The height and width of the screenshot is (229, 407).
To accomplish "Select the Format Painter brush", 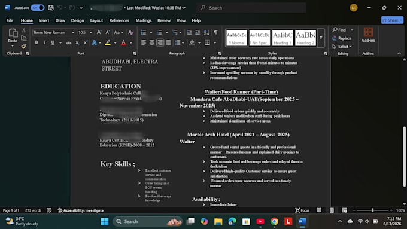I will (x=23, y=46).
